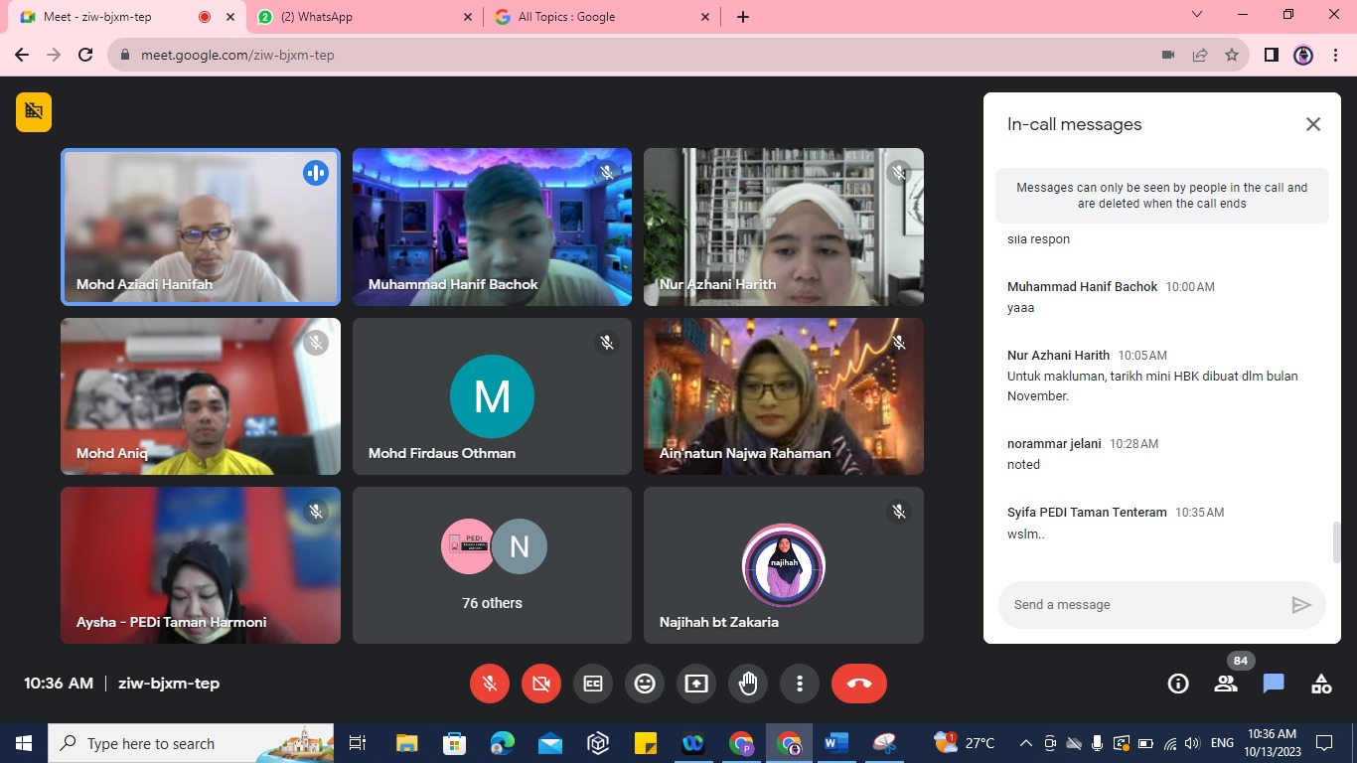Open the 76 others participants tile
This screenshot has width=1357, height=763.
coord(492,565)
